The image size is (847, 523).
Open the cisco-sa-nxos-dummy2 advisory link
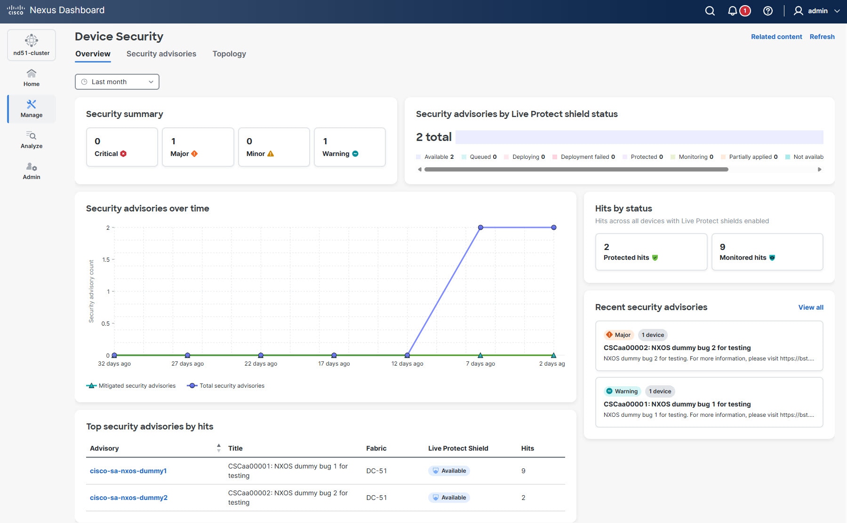(128, 498)
